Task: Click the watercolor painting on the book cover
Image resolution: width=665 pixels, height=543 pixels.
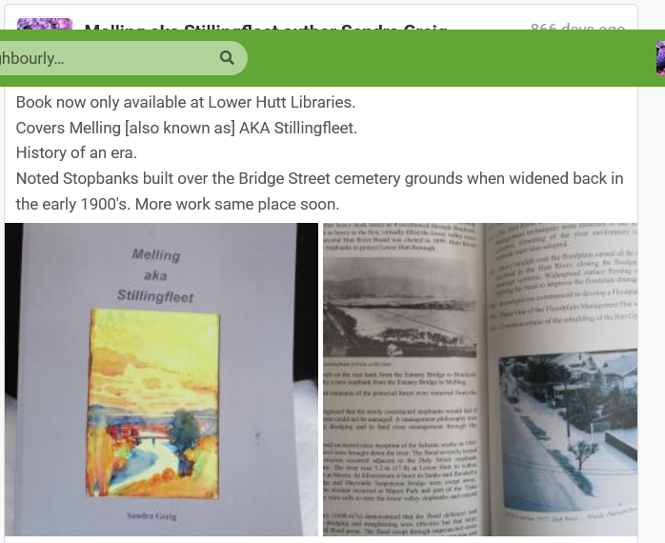Action: 153,403
